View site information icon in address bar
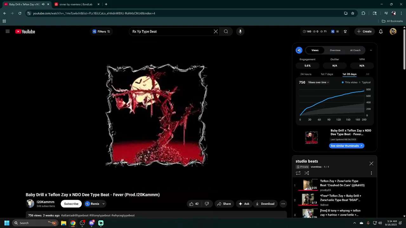Image resolution: width=406 pixels, height=228 pixels. [29, 13]
